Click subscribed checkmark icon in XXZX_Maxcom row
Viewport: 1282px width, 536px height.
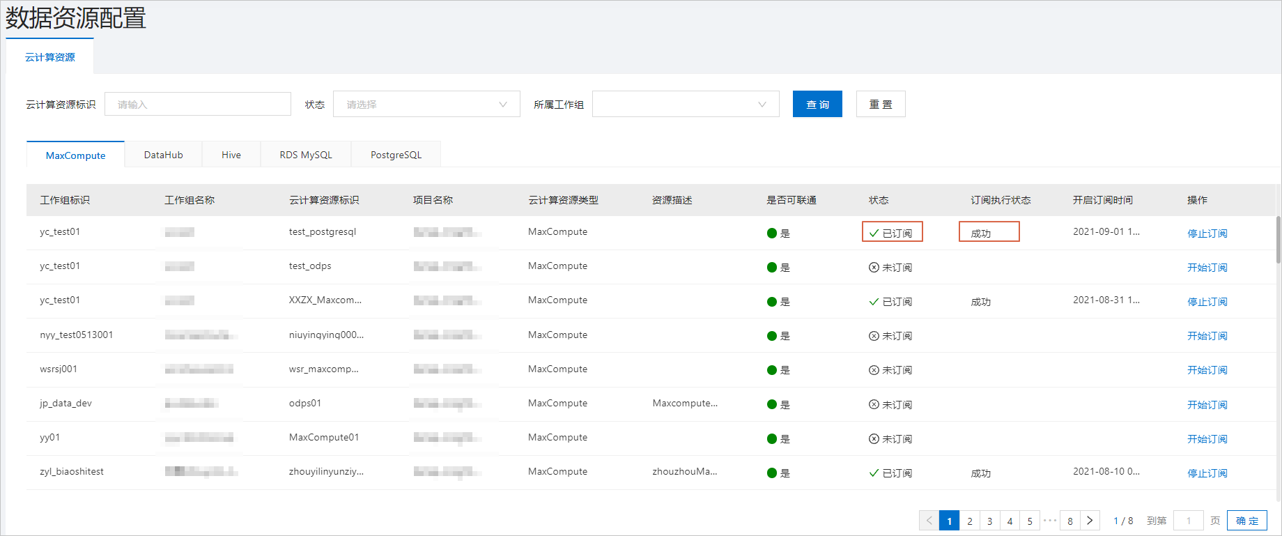[874, 302]
